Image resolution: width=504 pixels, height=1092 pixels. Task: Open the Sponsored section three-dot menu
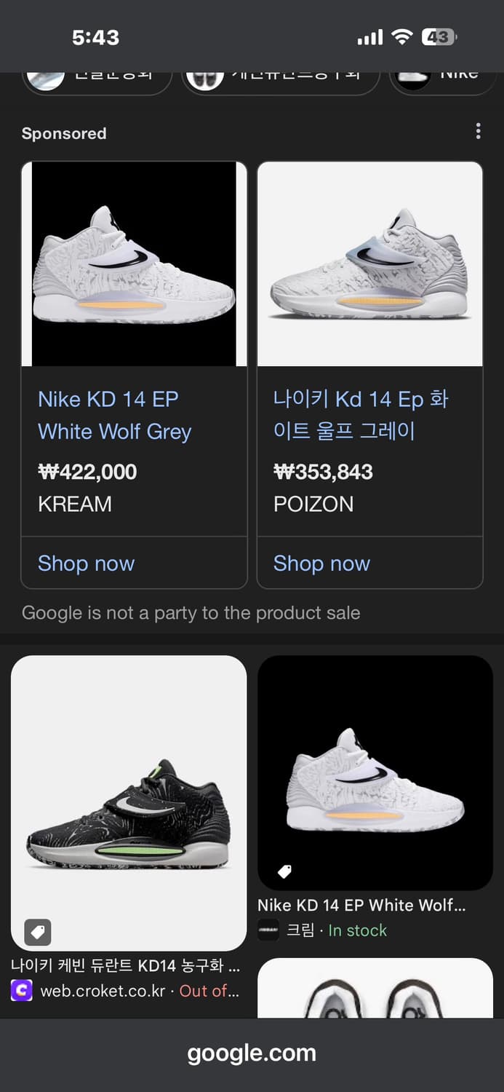(x=478, y=131)
